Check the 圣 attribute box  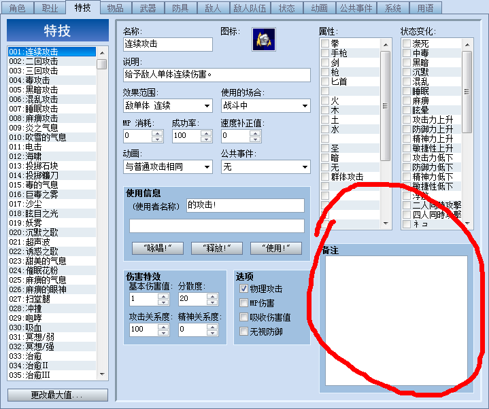[x=325, y=148]
